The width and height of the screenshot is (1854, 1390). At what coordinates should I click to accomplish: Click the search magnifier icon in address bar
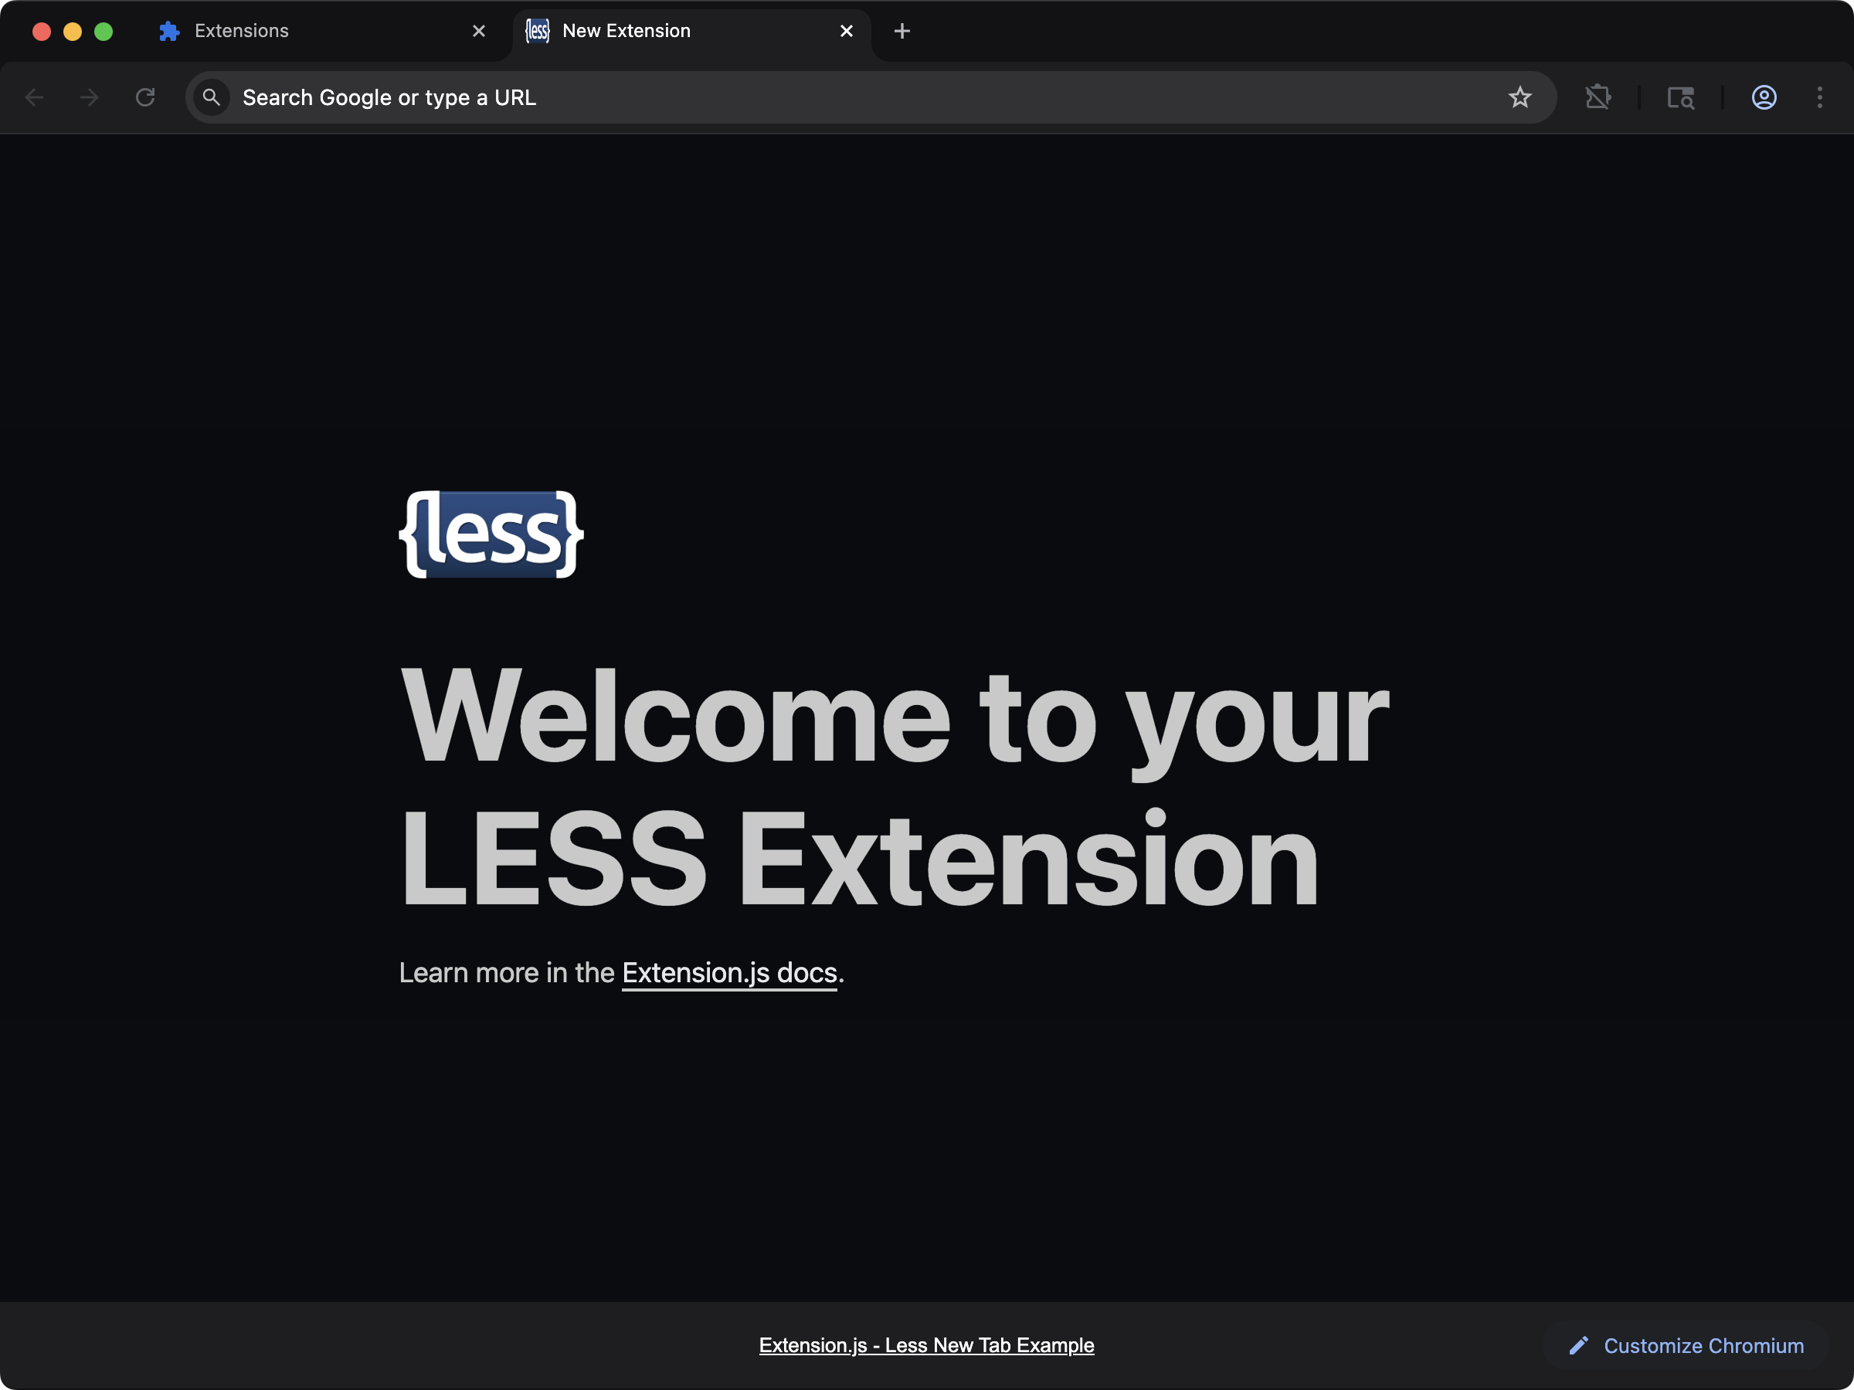pos(211,97)
